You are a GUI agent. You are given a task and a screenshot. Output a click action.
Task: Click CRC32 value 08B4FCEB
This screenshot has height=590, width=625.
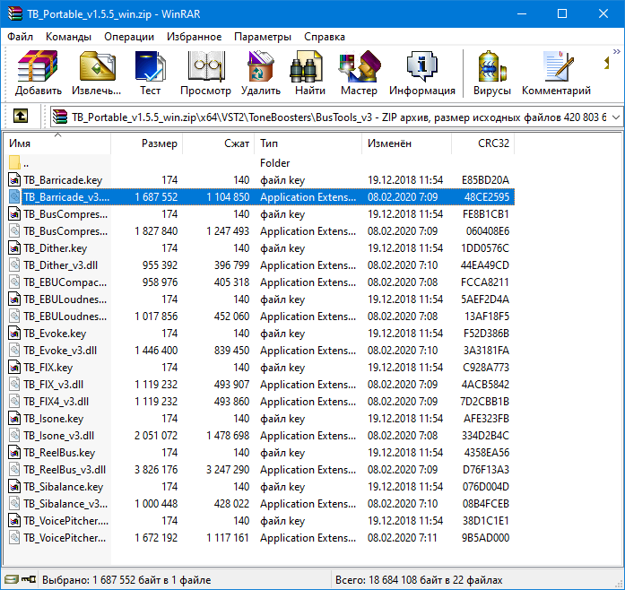[486, 504]
